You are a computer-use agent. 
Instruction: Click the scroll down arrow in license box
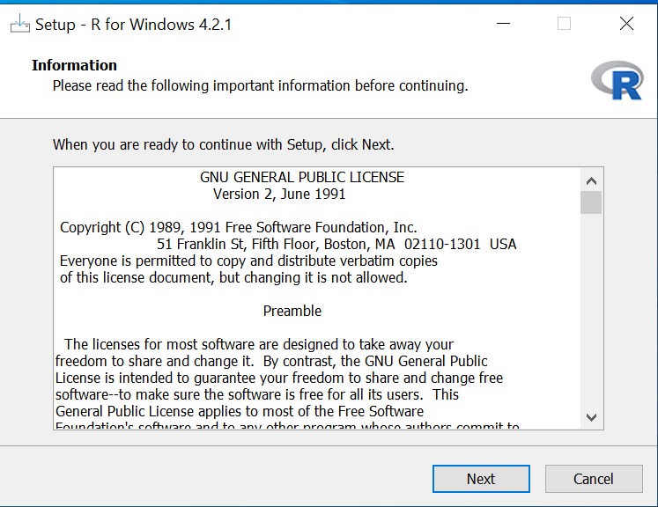(x=591, y=417)
